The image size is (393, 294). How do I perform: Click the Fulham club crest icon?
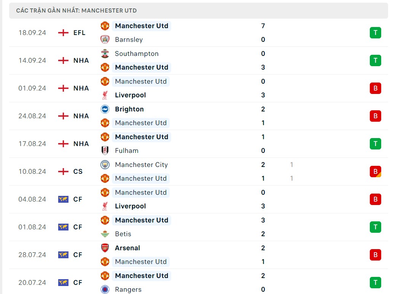point(105,151)
